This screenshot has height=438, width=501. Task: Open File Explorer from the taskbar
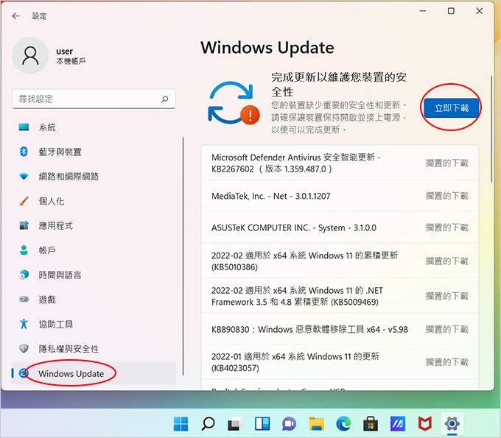coord(316,423)
